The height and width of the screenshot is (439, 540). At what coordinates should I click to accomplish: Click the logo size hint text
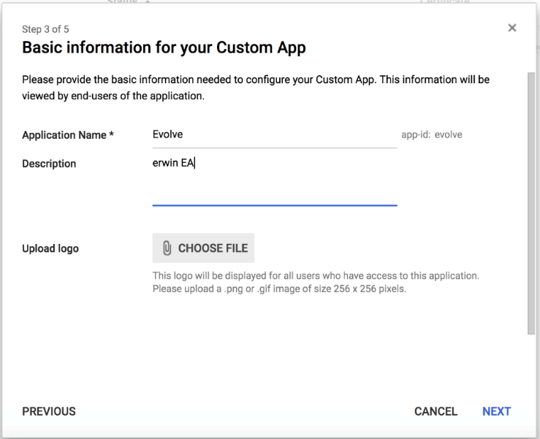(x=315, y=283)
